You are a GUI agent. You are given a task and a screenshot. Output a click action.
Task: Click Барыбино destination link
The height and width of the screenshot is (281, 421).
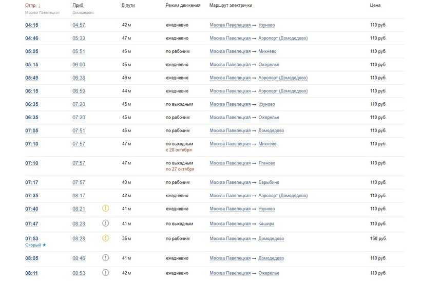click(269, 182)
